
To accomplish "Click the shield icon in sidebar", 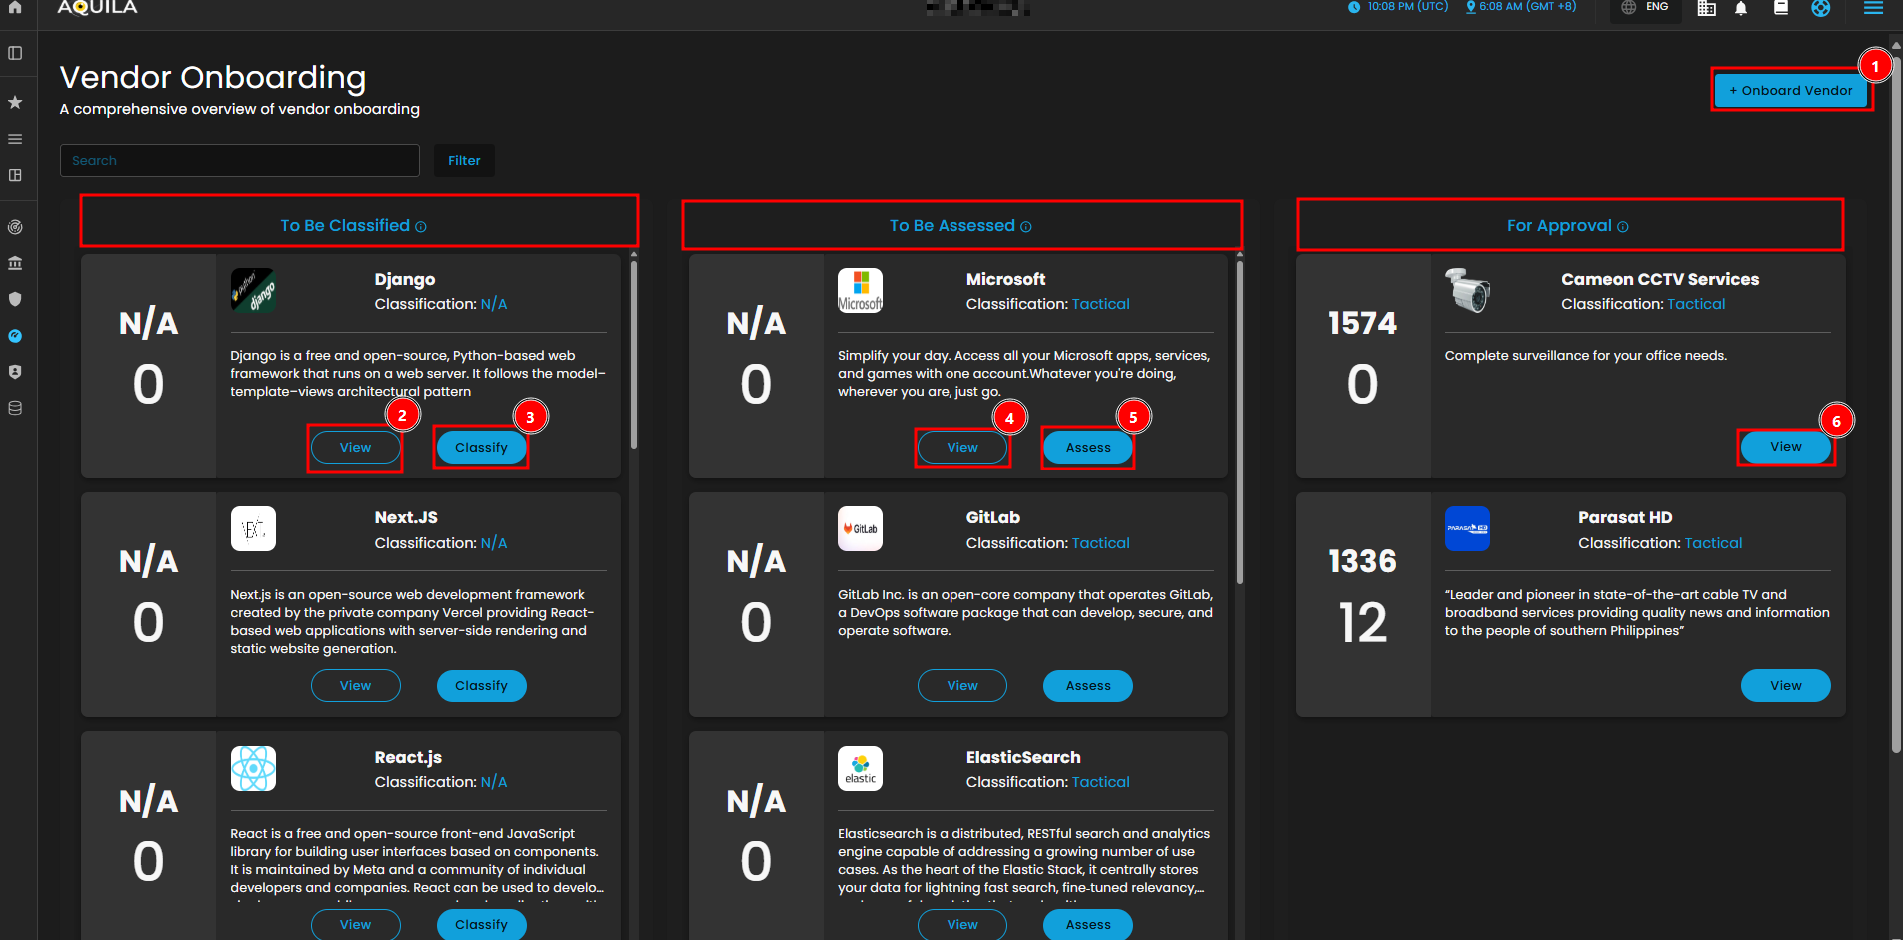I will click(x=15, y=299).
